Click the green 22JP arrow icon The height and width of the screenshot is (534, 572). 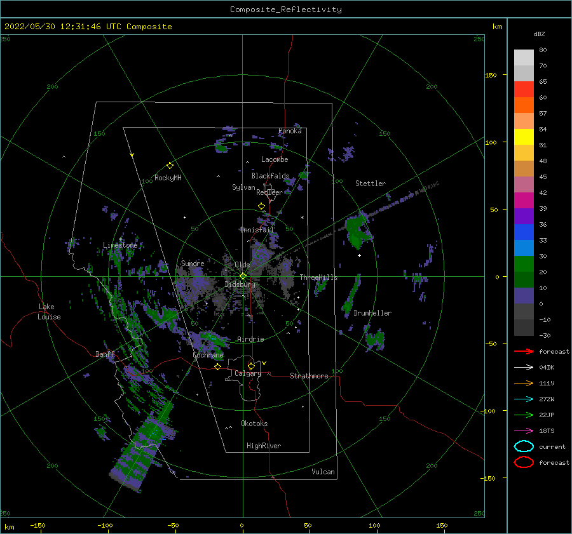(x=524, y=415)
